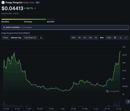Click the star icon in Add to Portfolio

pyautogui.click(x=4, y=27)
